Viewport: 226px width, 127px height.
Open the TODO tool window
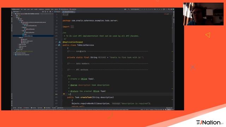[x=20, y=108]
